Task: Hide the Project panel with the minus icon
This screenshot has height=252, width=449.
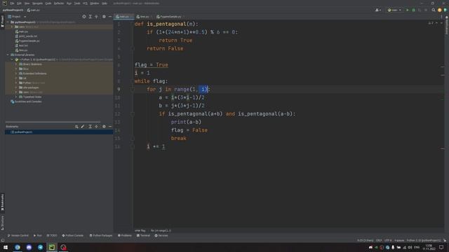Action: point(110,17)
